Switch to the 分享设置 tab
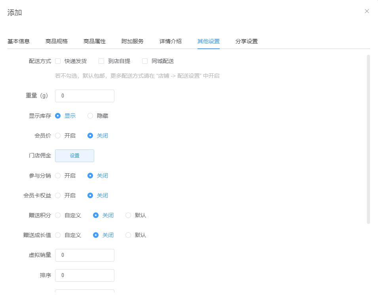This screenshot has width=378, height=306. 246,41
